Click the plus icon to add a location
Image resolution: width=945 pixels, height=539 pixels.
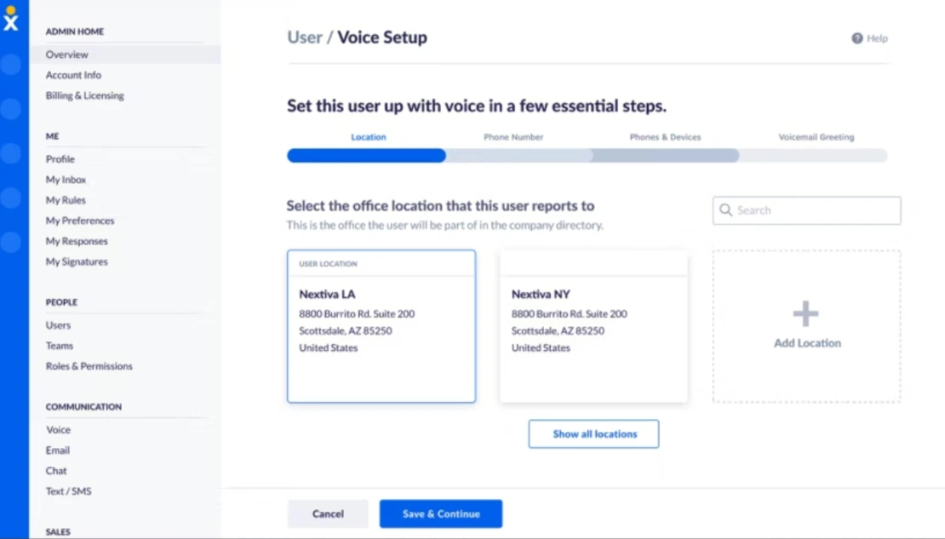pos(805,313)
